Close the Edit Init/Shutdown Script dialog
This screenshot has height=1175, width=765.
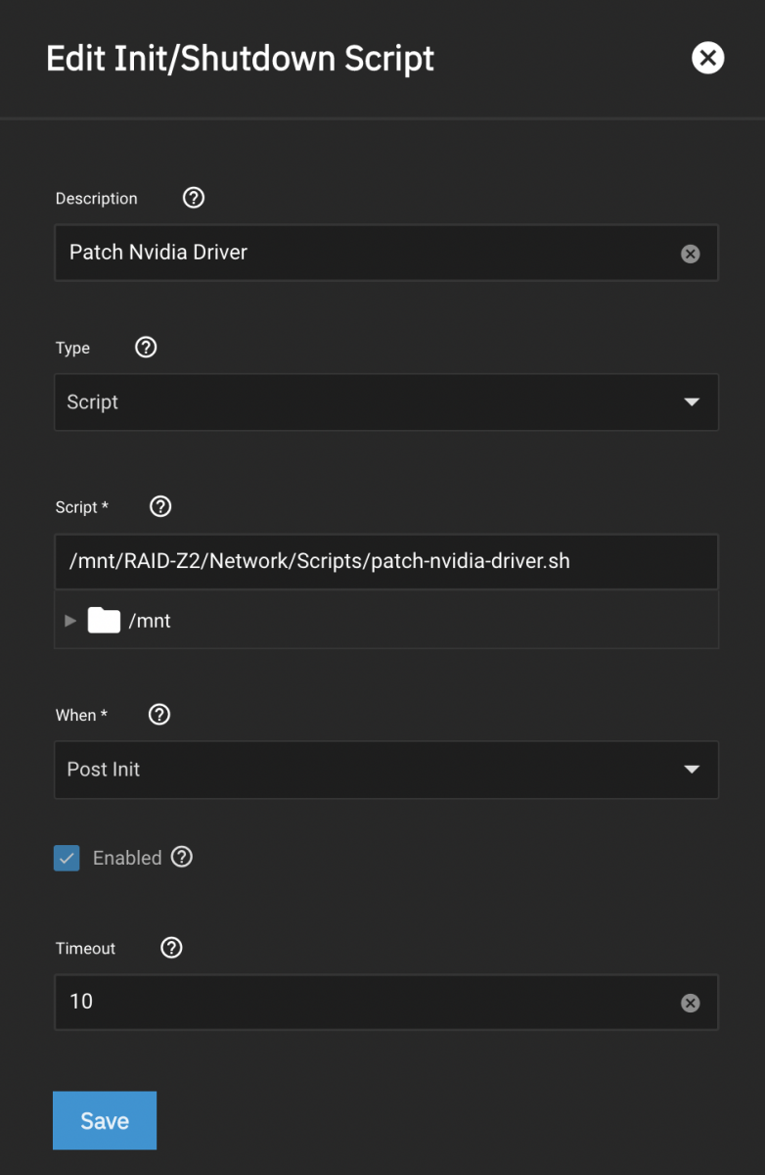pos(707,58)
